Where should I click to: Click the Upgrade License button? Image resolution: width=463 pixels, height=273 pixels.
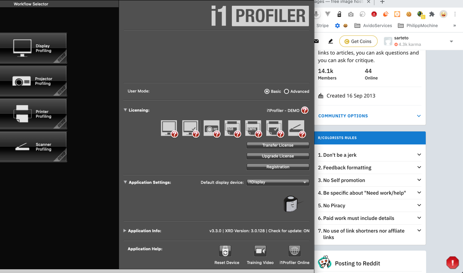click(278, 156)
